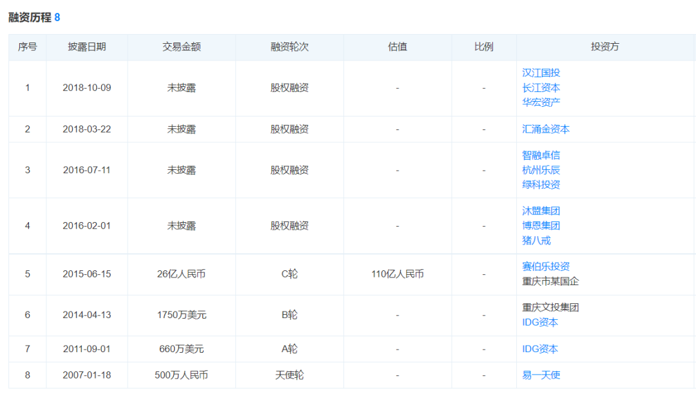Viewport: 696px width, 401px height.
Task: Select the 融资轮次 column header
Action: [x=289, y=47]
